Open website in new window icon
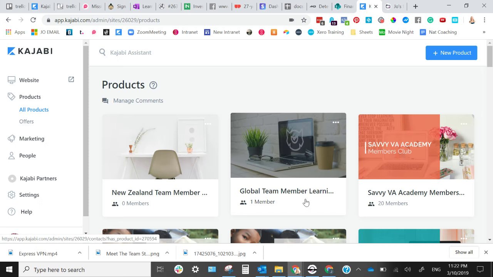Viewport: 493px width, 277px height. (x=71, y=79)
